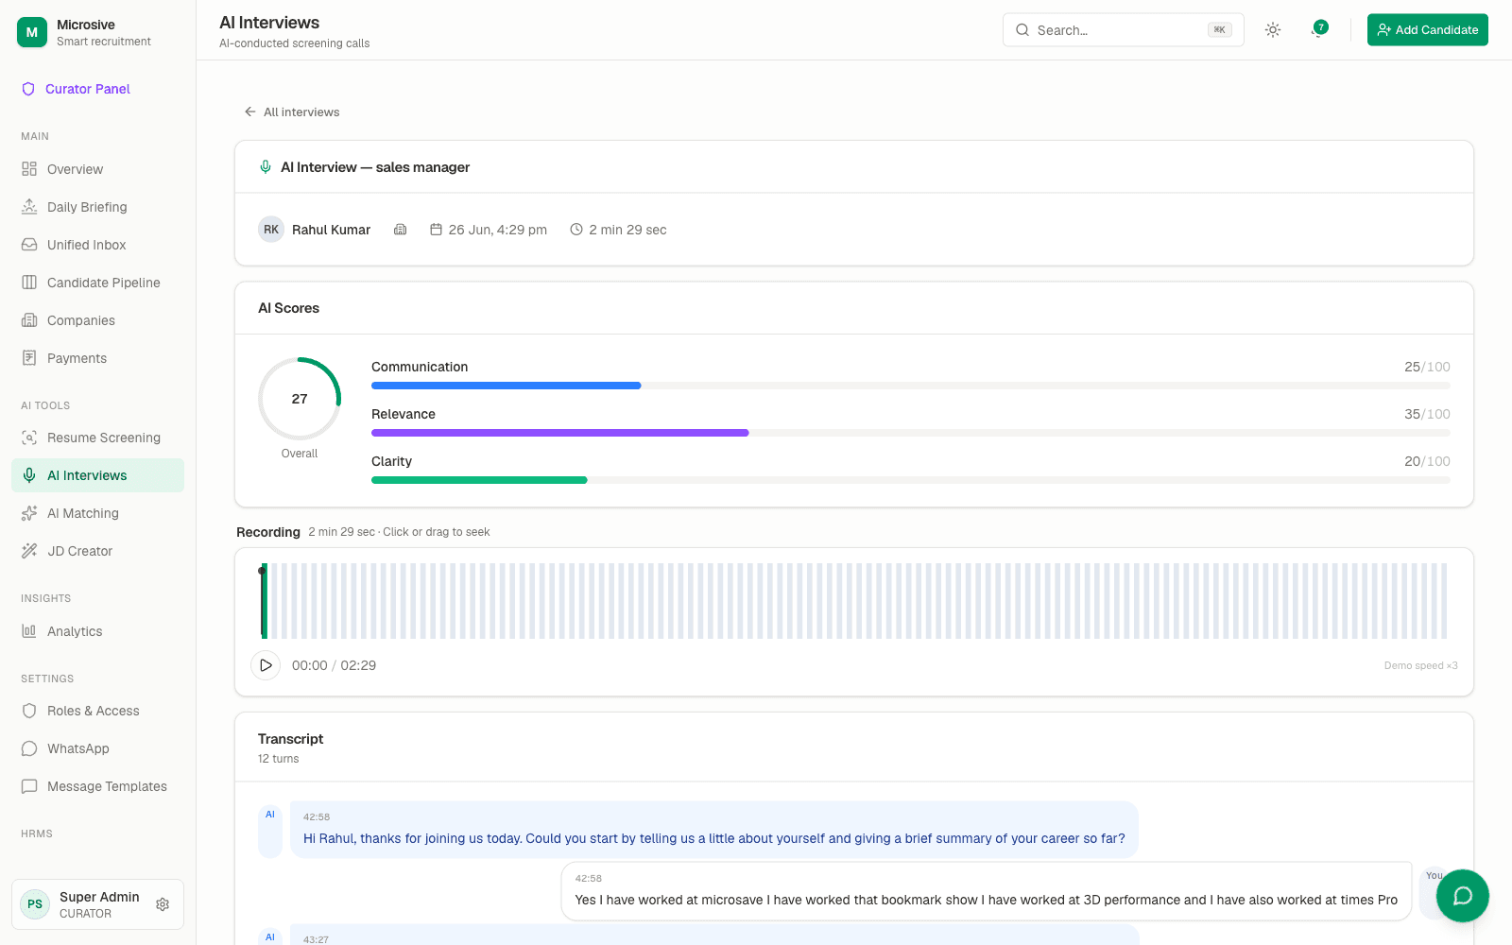Go back to All interviews
The height and width of the screenshot is (945, 1512).
click(x=292, y=112)
